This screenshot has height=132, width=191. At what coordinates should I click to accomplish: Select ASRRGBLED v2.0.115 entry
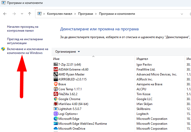(72, 79)
